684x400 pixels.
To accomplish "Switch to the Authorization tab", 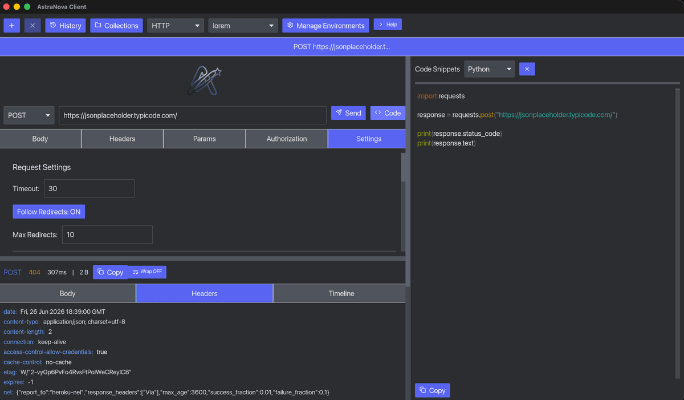I will point(287,139).
